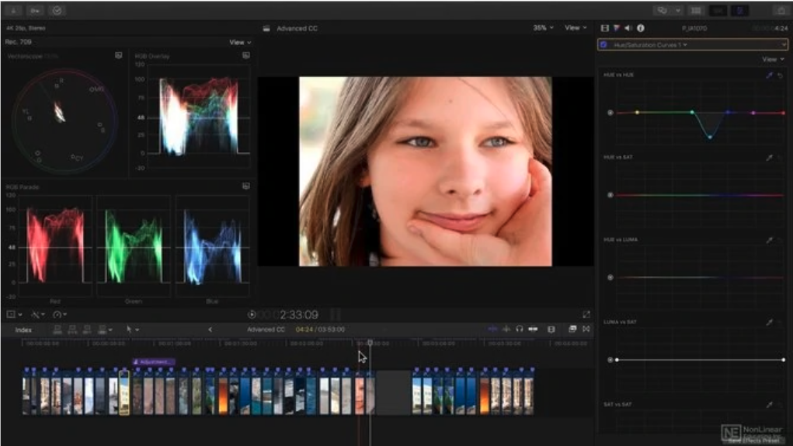Toggle browser panel visibility grid icon
Viewport: 793px width, 446px height.
[696, 10]
